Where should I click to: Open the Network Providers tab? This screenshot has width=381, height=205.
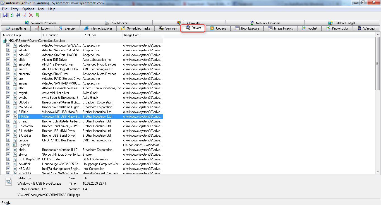[265, 23]
